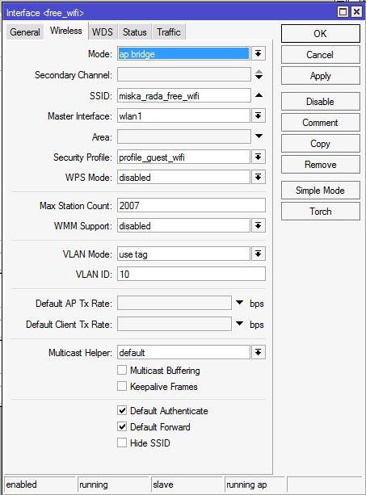Confirm with the OK button

coord(320,33)
